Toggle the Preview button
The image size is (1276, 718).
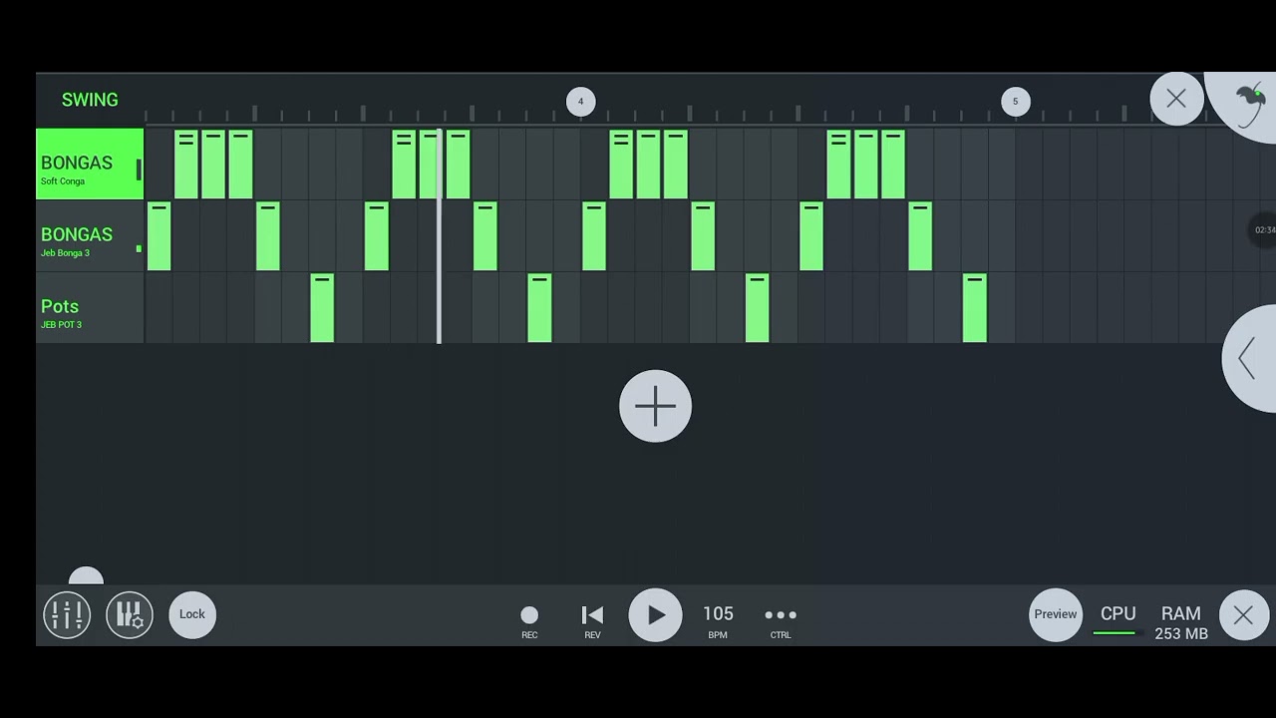(1055, 614)
